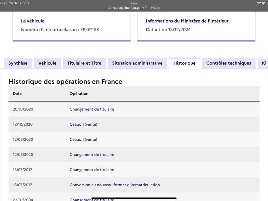
Task: Select the Situation administrative tab
Action: click(x=137, y=63)
